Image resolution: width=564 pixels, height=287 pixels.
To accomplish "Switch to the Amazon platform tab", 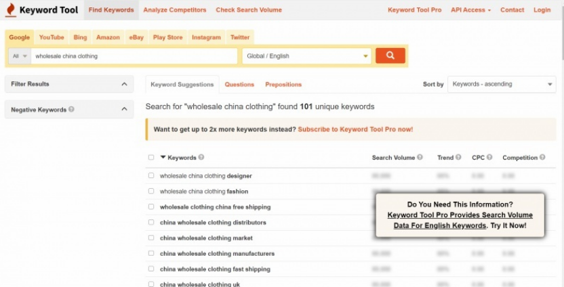I will coord(108,37).
